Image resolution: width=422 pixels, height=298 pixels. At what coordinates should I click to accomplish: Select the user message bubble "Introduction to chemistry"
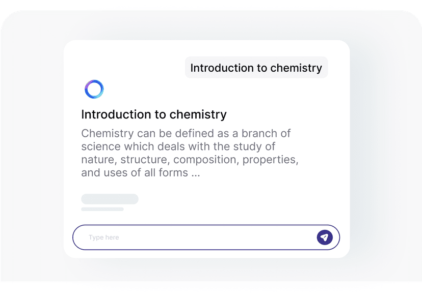click(256, 68)
